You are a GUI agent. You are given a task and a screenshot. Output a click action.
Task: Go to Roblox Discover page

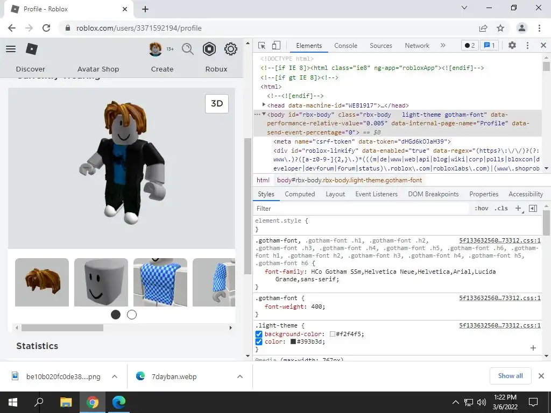31,69
